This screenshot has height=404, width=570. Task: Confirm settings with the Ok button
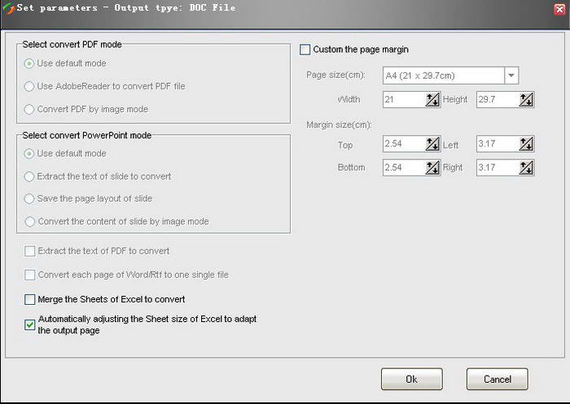412,380
